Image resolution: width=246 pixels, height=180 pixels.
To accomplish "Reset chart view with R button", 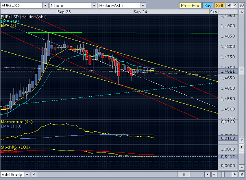I will [242, 174].
